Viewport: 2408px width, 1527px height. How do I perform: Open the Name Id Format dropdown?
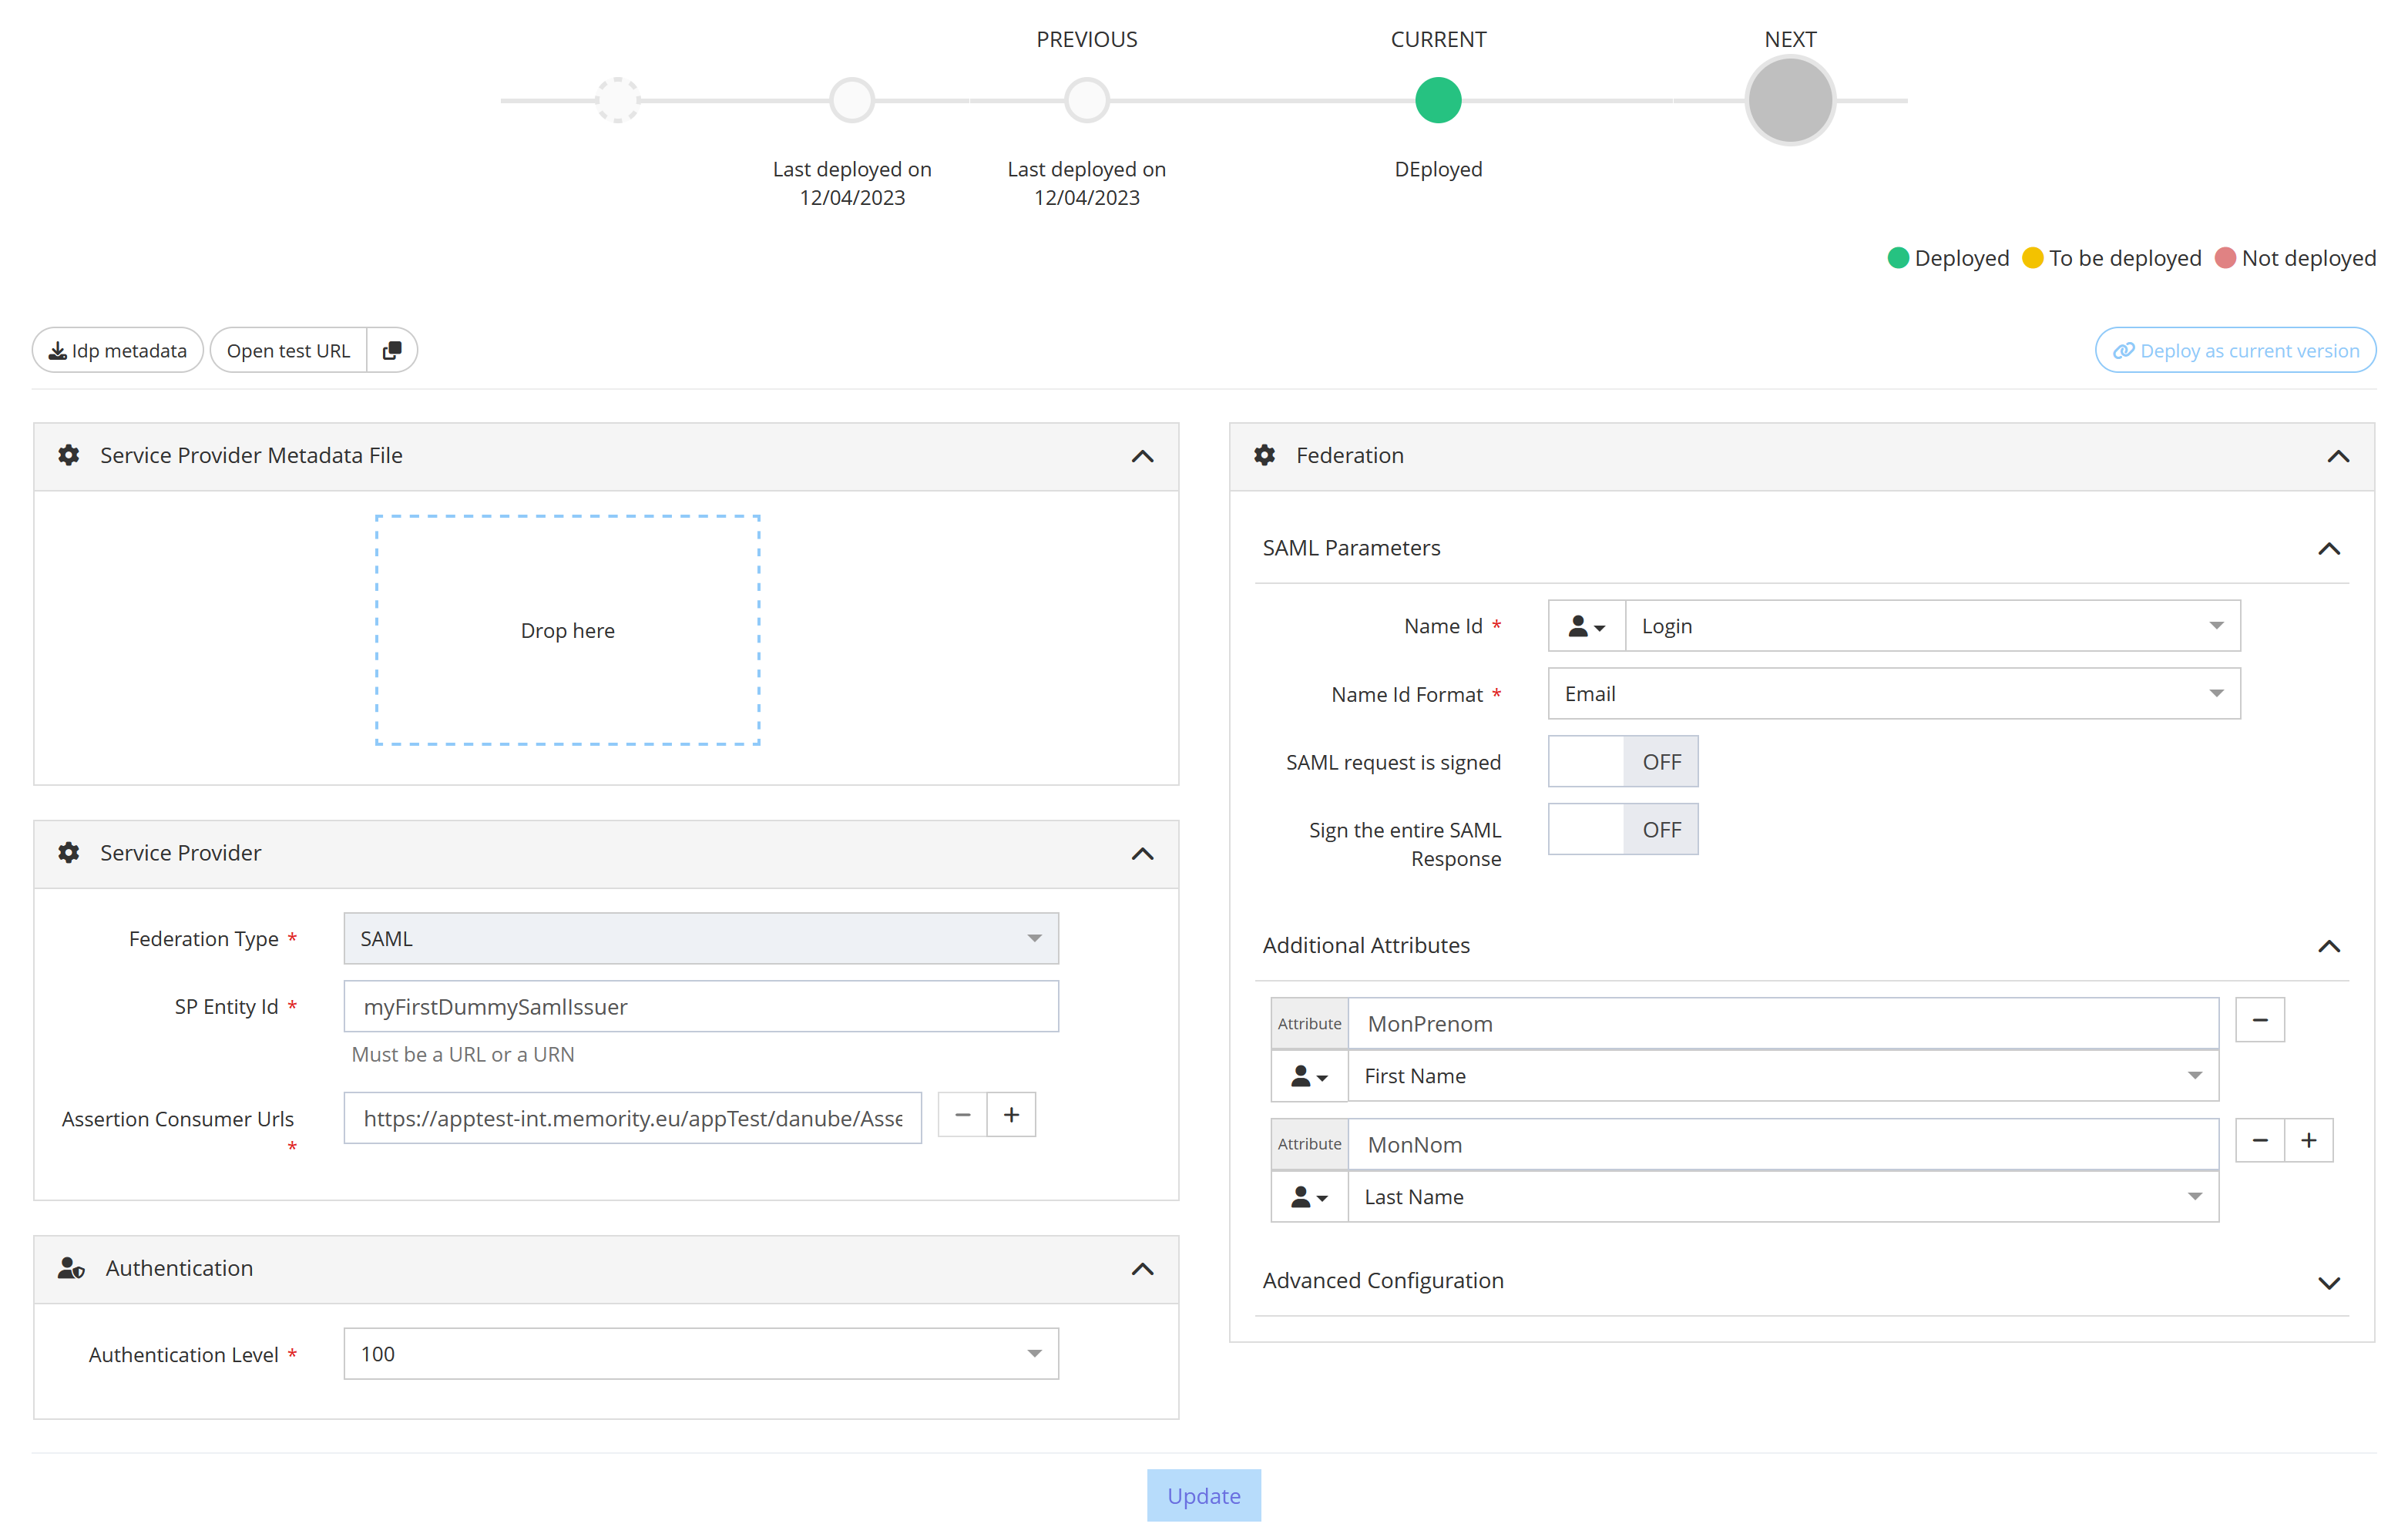(x=1893, y=694)
